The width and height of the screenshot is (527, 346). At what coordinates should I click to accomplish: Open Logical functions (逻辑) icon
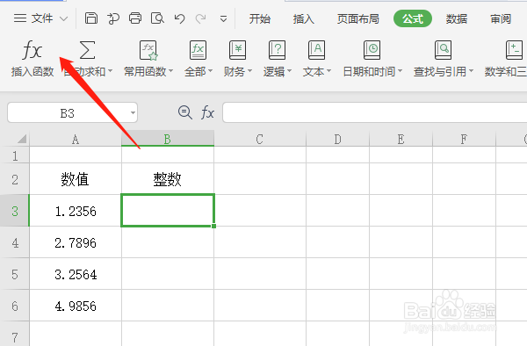pos(277,50)
